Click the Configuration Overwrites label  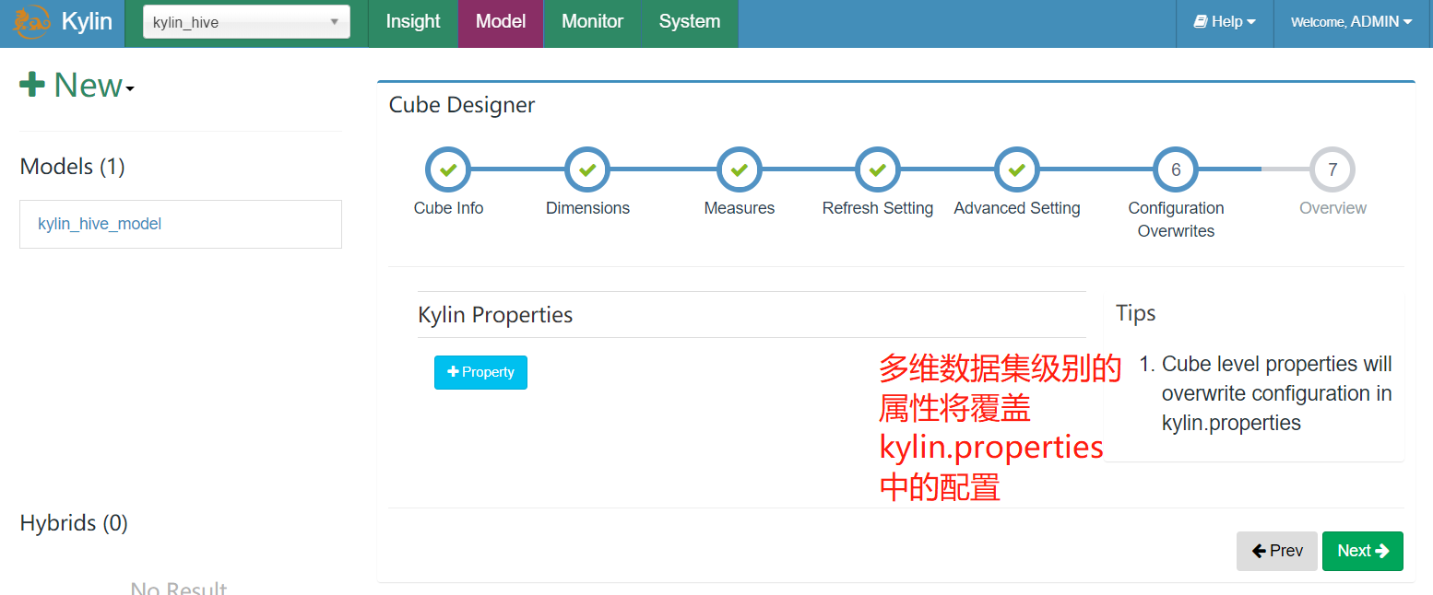[1176, 219]
